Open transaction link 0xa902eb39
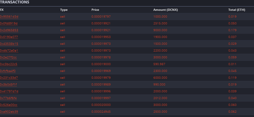This screenshot has width=254, height=117. 9,111
